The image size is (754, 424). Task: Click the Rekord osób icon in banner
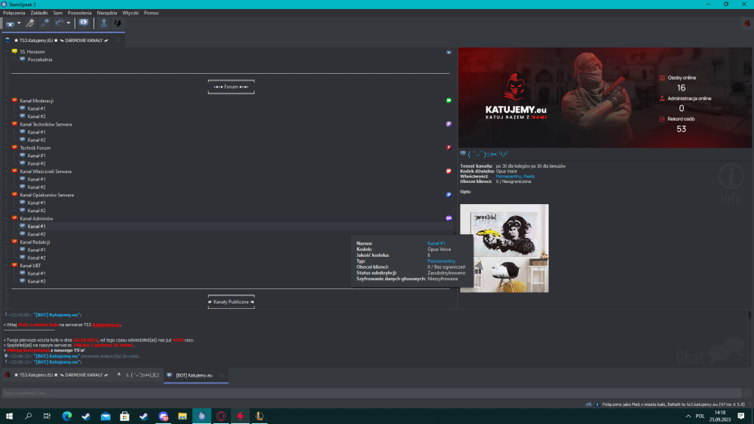click(x=662, y=119)
